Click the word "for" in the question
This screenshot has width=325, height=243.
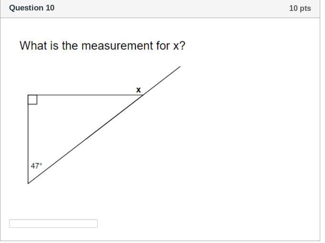point(163,46)
